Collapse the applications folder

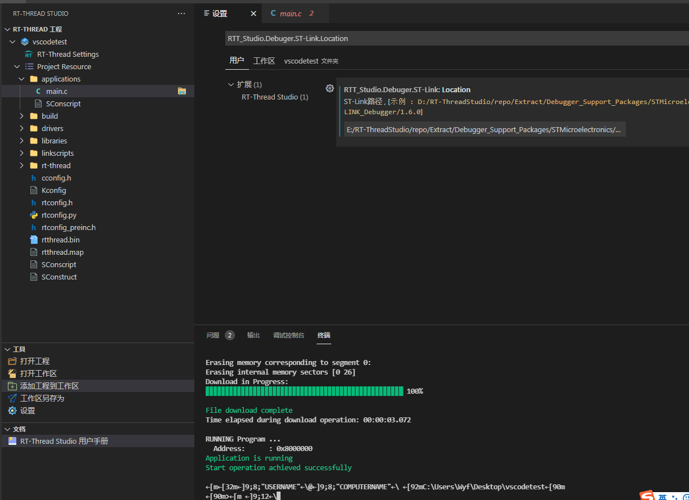point(21,79)
